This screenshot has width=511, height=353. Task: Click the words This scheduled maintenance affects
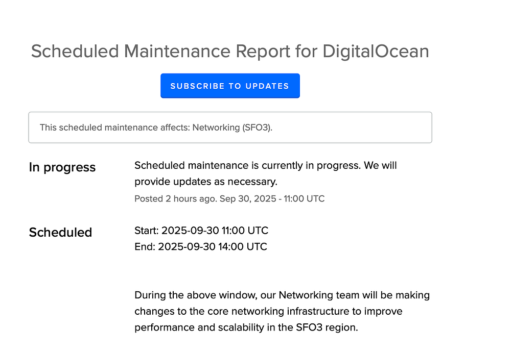[x=114, y=128]
